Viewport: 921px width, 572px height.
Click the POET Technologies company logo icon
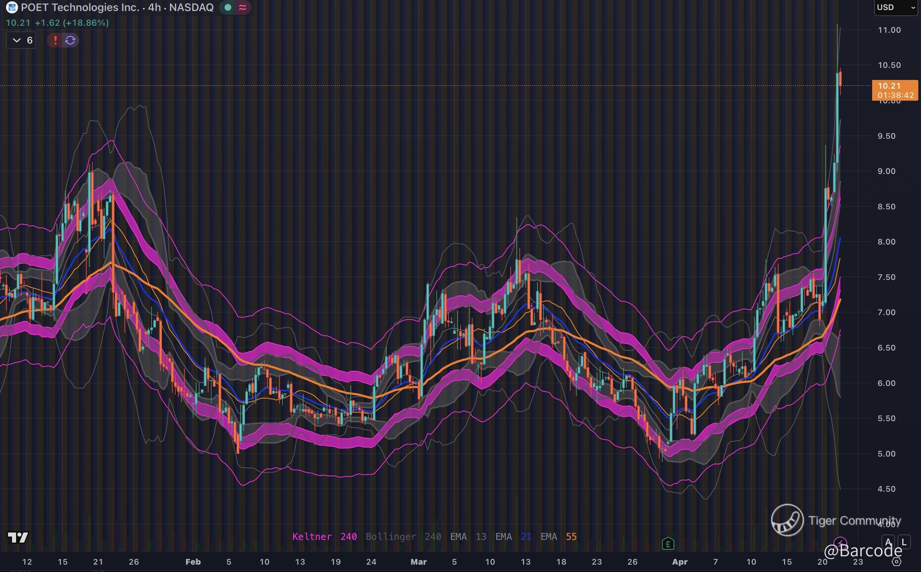point(12,7)
